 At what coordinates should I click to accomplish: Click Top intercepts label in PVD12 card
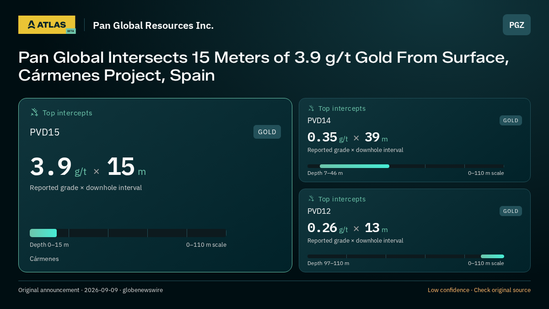342,199
